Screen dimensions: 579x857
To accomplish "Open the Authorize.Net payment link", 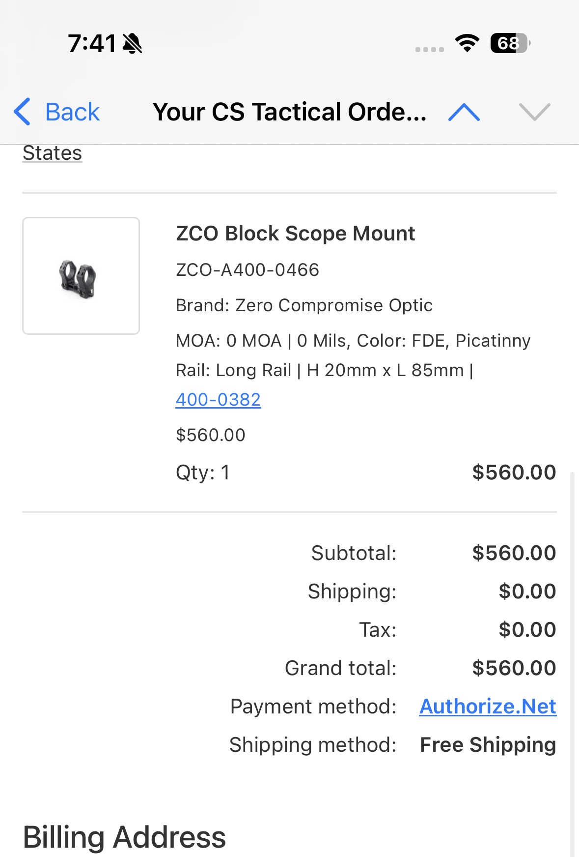I will (488, 707).
